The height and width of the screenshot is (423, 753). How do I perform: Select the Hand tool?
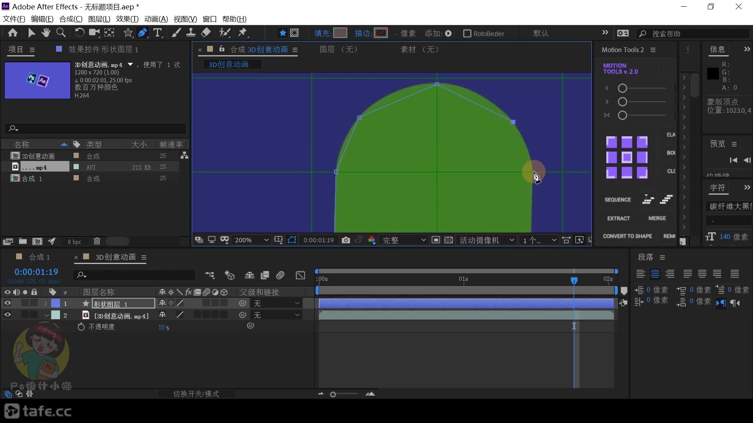[x=46, y=33]
